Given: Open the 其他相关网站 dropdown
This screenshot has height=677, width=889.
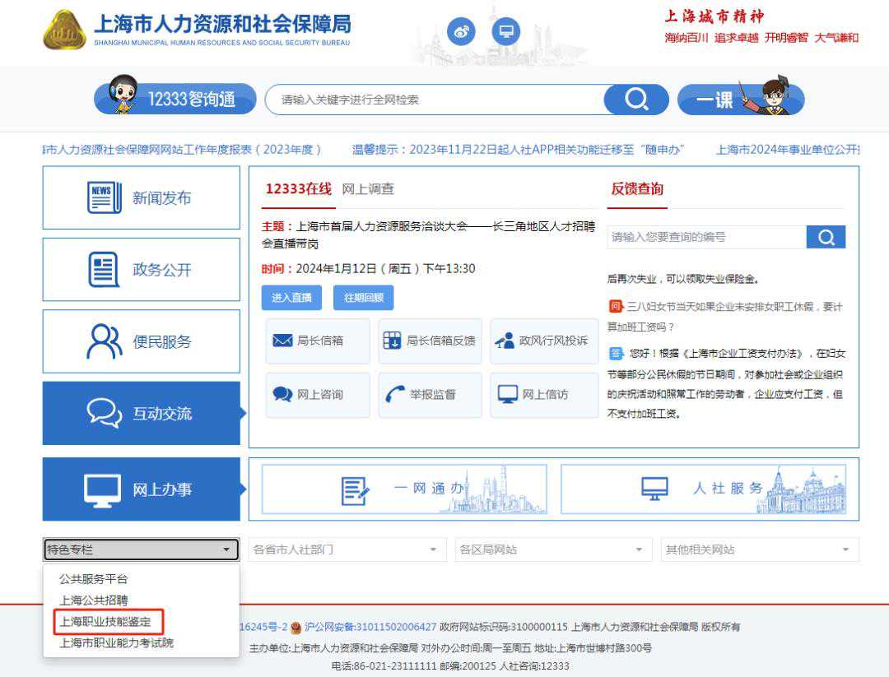Looking at the screenshot, I should pos(759,549).
